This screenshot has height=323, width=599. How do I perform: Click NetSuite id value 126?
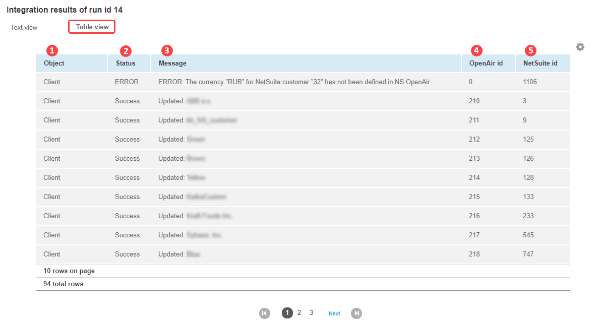click(x=528, y=158)
